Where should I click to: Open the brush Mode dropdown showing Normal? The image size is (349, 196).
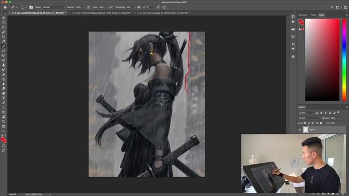[x=53, y=7]
